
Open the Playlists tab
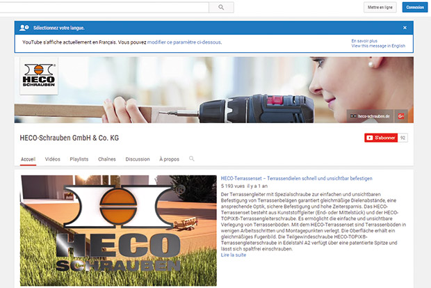(x=79, y=159)
